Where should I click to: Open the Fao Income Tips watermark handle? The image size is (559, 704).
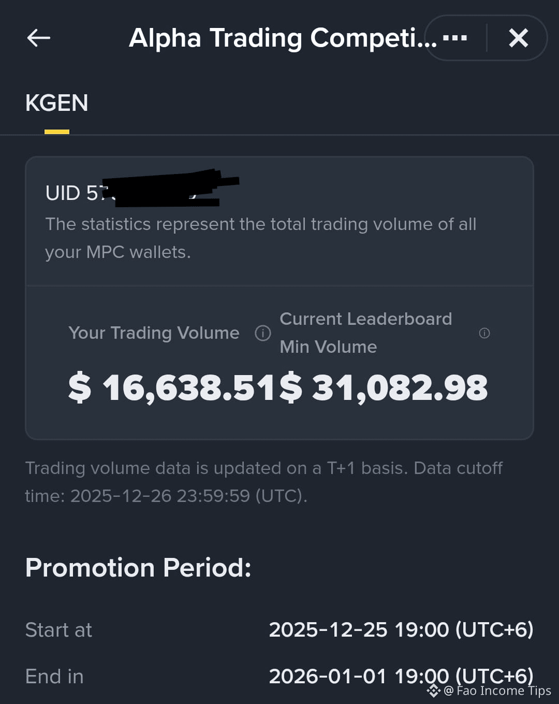point(498,691)
